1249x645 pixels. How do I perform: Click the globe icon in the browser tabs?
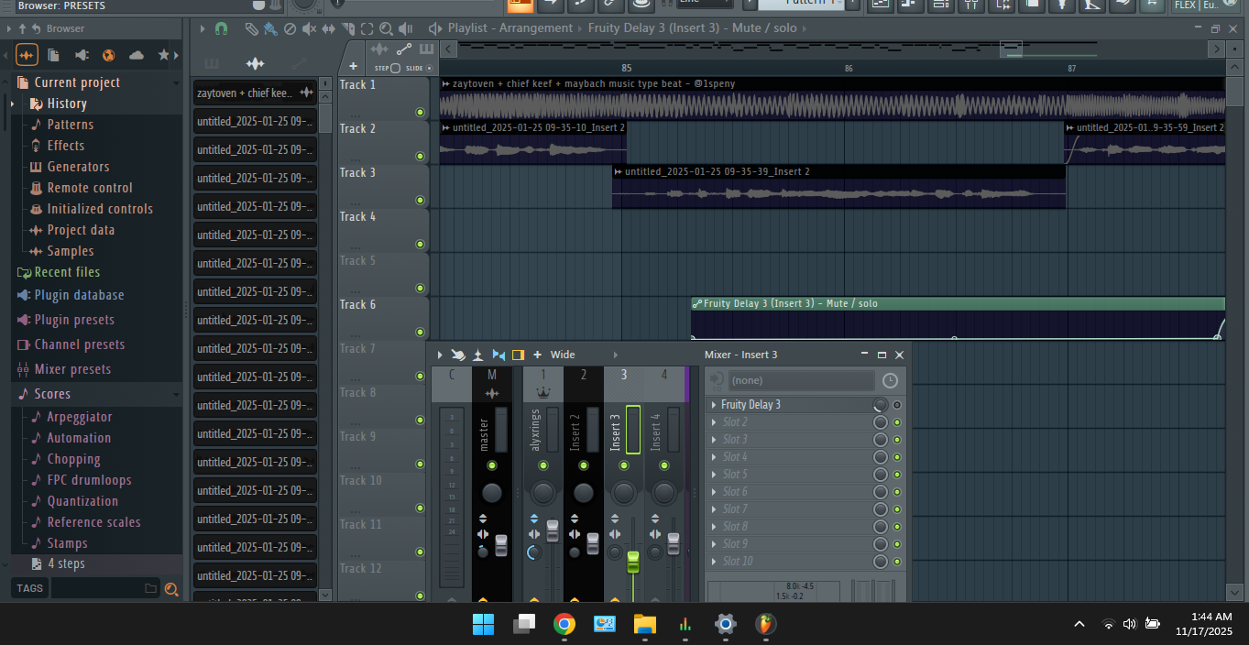point(108,55)
